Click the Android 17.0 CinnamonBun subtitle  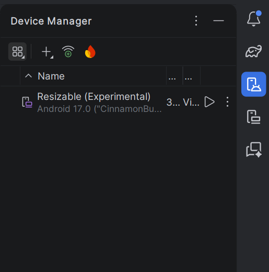(x=99, y=109)
